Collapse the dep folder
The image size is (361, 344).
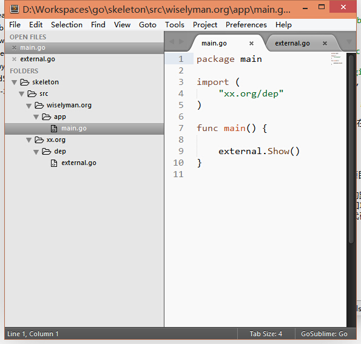pos(36,152)
